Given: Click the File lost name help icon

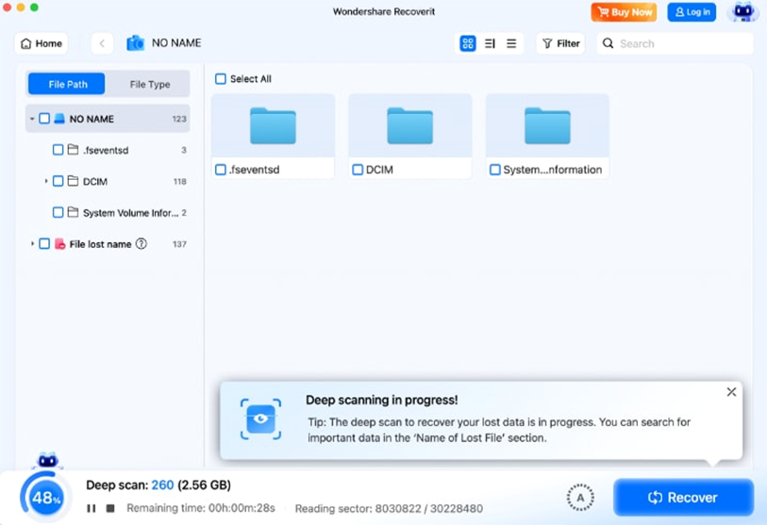Looking at the screenshot, I should 141,243.
